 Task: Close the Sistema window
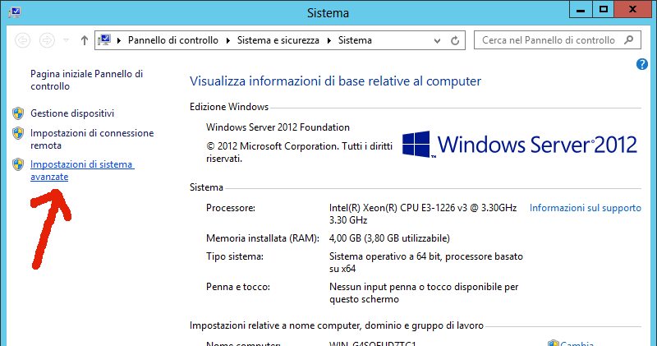(632, 9)
